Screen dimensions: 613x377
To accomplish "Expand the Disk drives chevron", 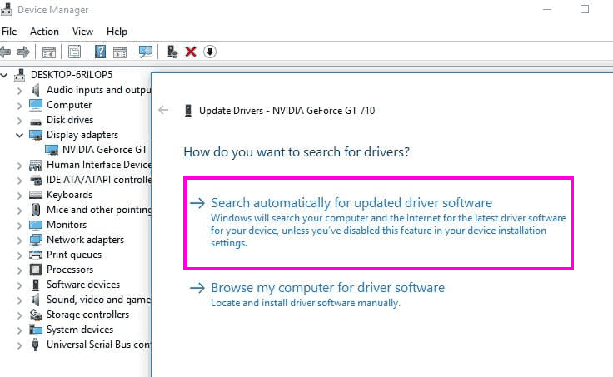I will coord(19,121).
